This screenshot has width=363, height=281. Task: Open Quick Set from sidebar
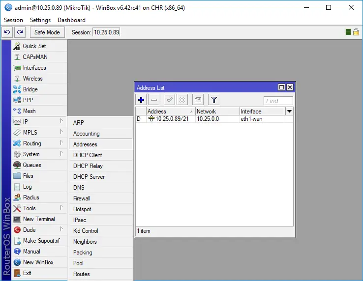[39, 46]
